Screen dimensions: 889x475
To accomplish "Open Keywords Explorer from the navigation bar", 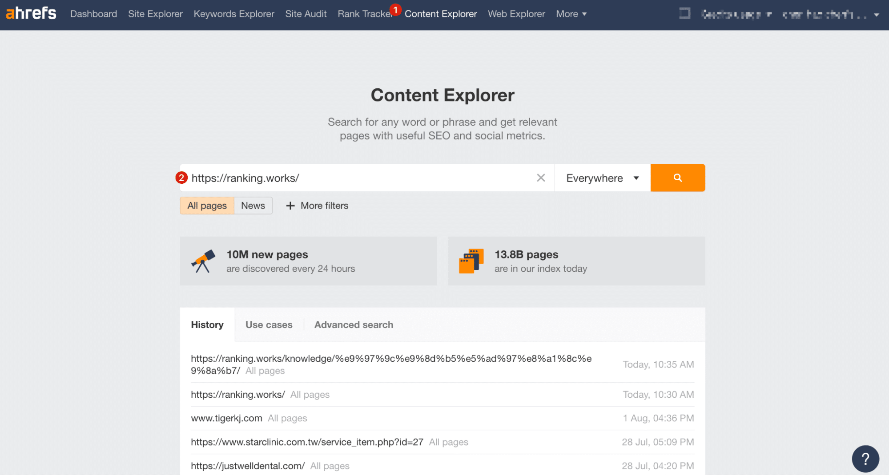I will [234, 14].
